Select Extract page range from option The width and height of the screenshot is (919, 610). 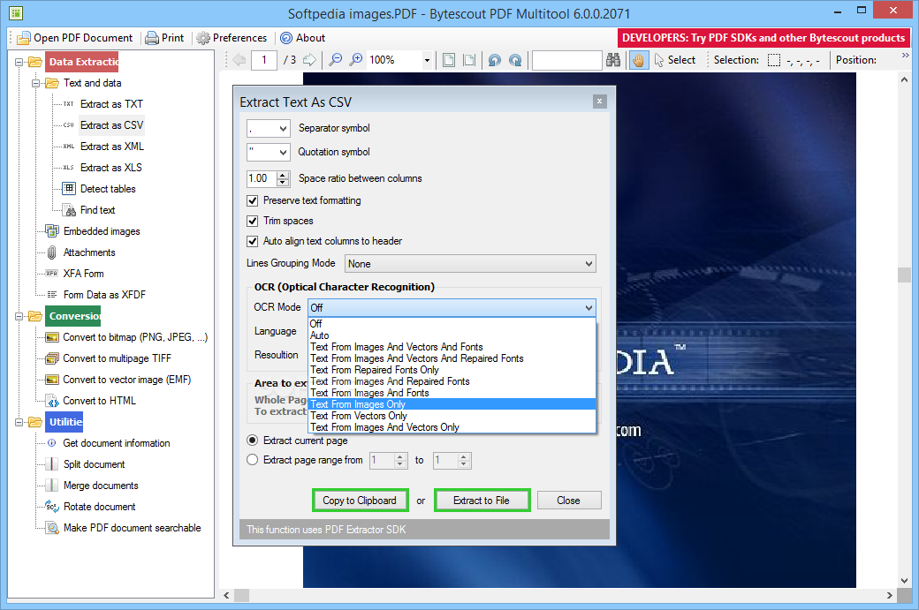[x=253, y=460]
